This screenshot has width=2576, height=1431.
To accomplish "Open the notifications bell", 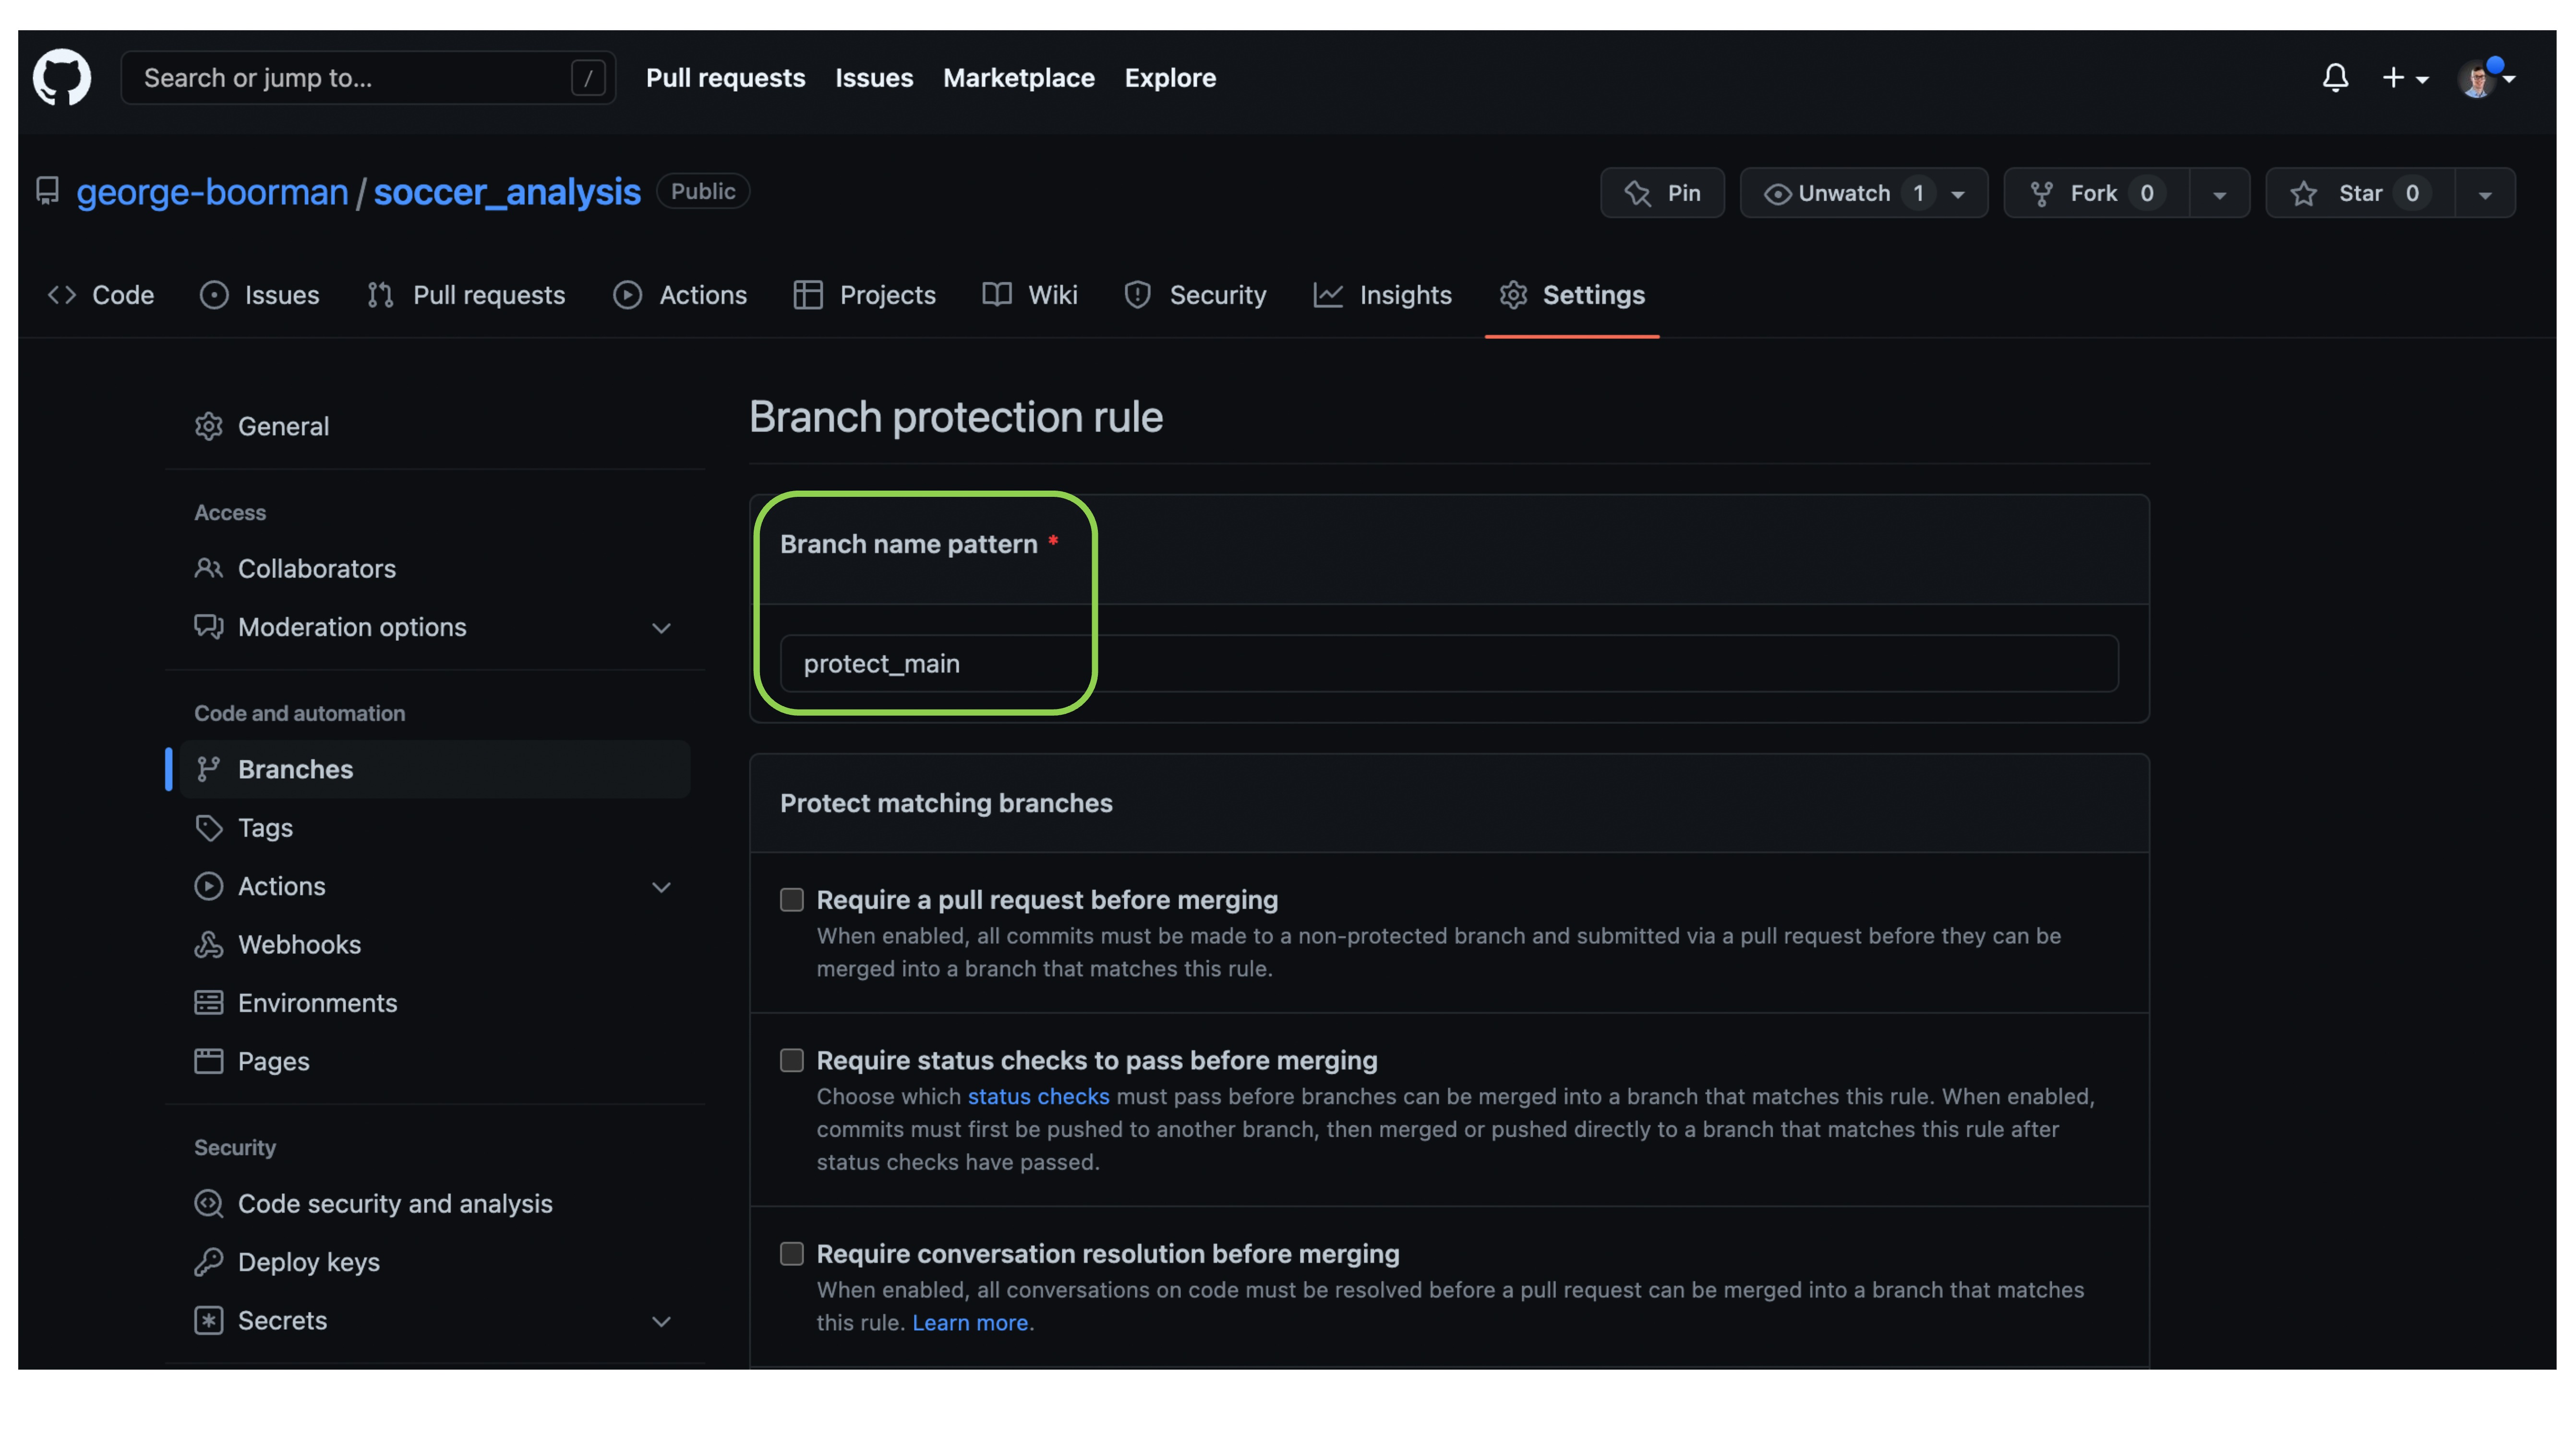I will point(2335,77).
